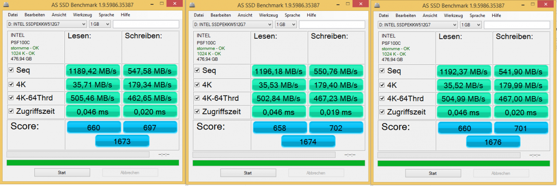Viewport: 557px width, 186px height.
Task: Toggle 4K-64Thrd checkbox in window scoring 1676
Action: tap(382, 98)
